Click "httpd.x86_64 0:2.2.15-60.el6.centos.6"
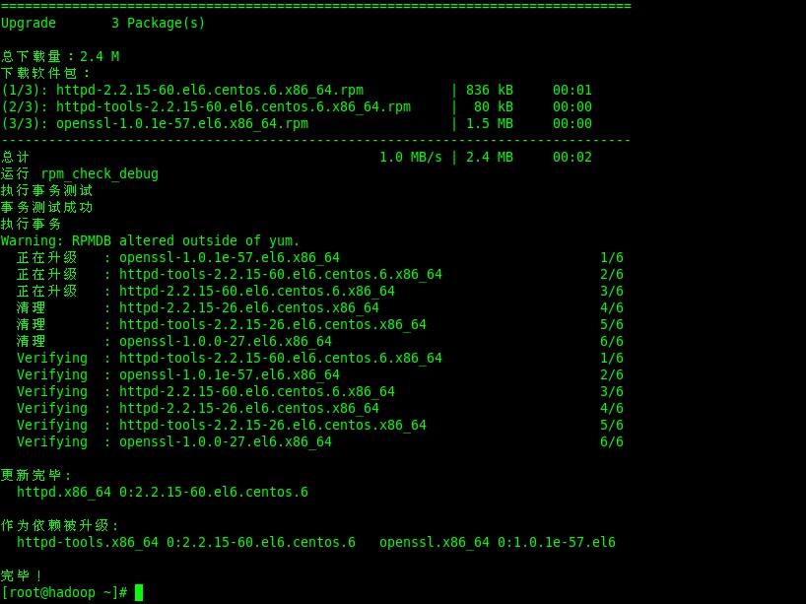Viewport: 806px width, 604px height. [163, 492]
